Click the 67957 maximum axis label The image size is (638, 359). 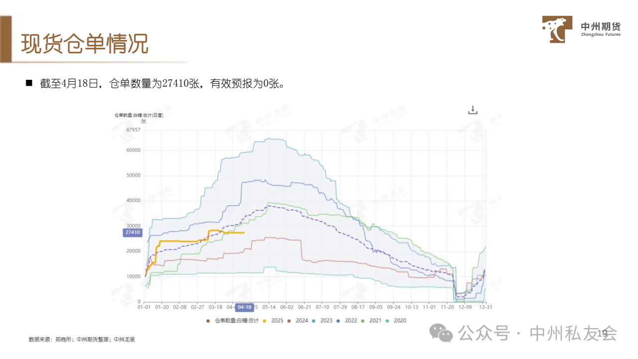[x=133, y=130]
